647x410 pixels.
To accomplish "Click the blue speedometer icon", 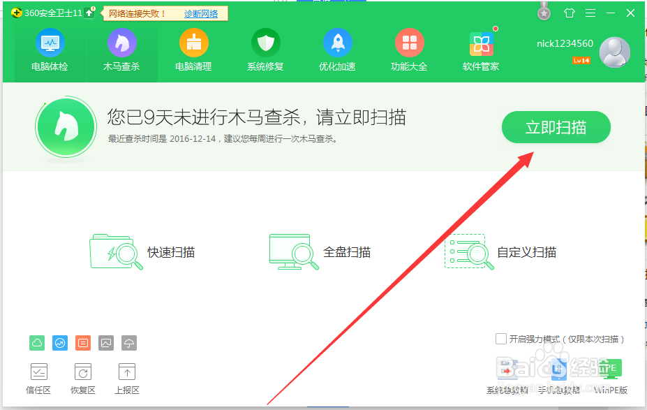I will pyautogui.click(x=60, y=343).
